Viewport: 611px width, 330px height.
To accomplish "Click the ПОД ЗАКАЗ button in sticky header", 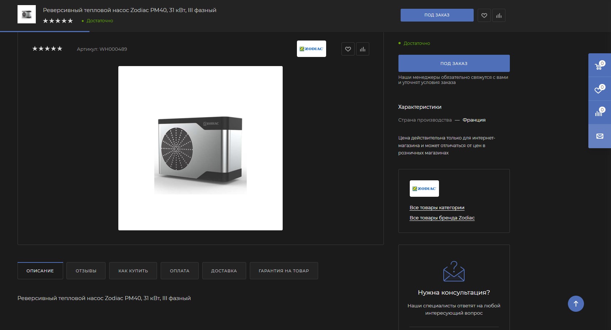I will 437,15.
